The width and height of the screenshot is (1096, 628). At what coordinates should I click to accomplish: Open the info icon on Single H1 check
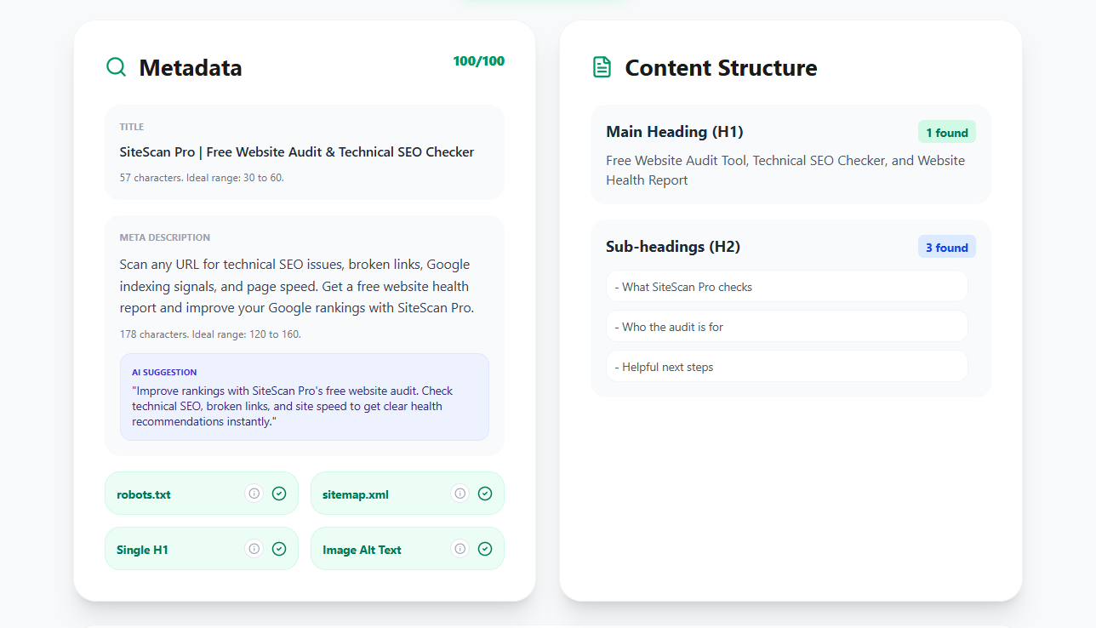pos(254,548)
